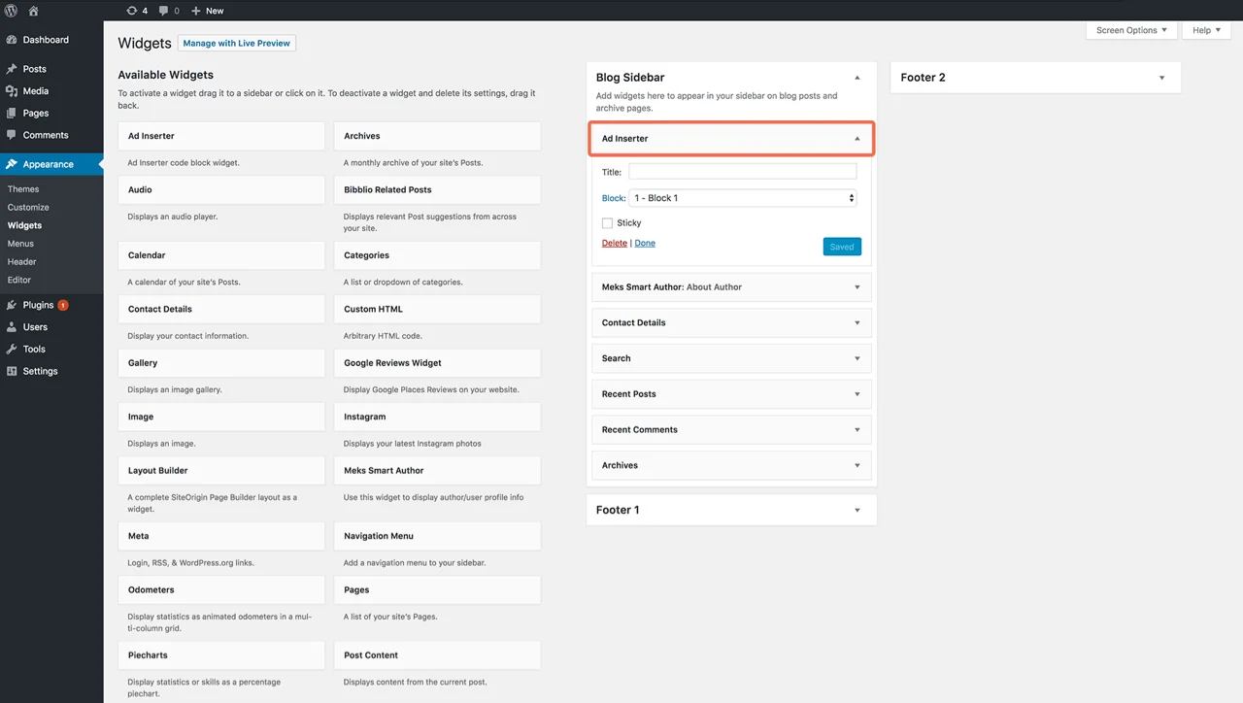Viewport: 1243px width, 703px height.
Task: Click Manage with Live Preview button
Action: (237, 44)
